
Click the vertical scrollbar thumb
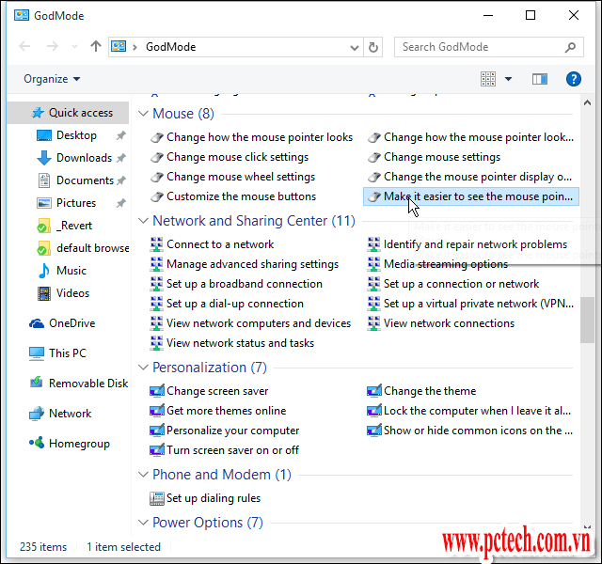click(588, 320)
